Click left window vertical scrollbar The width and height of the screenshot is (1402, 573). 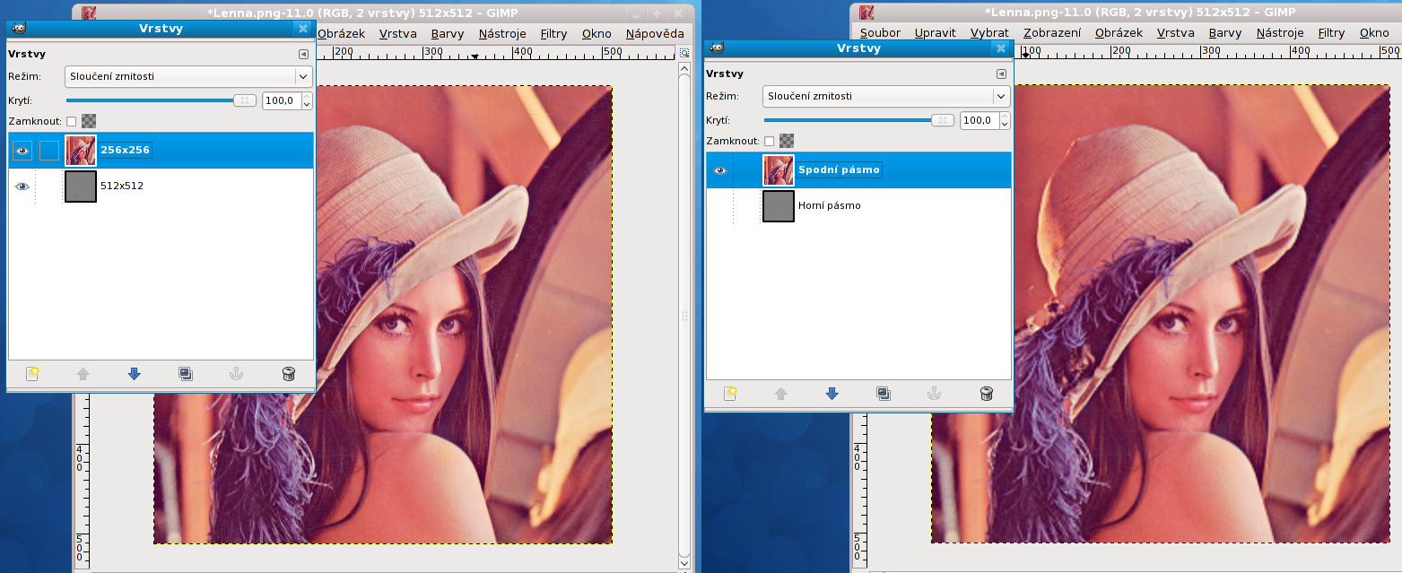point(684,314)
